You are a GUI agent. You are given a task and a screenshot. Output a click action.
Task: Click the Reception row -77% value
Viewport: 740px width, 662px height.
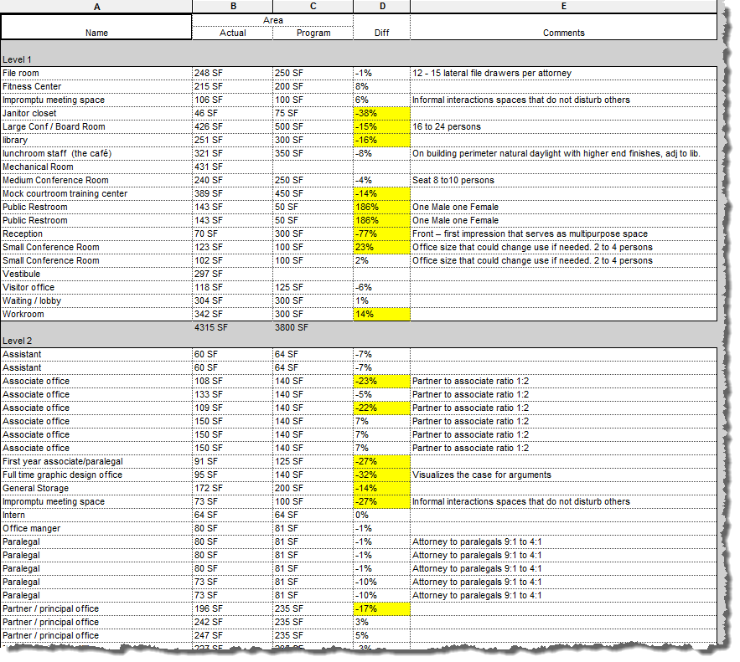[381, 233]
